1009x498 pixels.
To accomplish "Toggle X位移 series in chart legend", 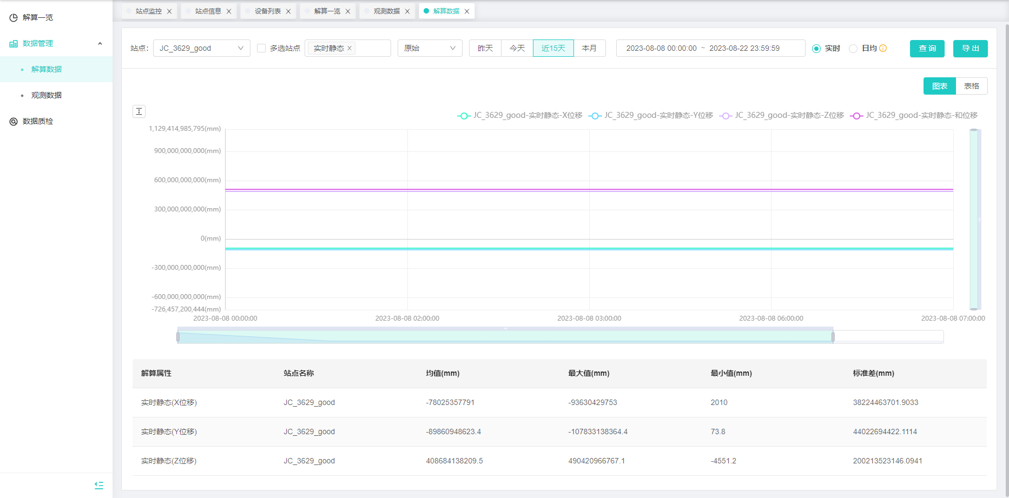I will point(520,115).
